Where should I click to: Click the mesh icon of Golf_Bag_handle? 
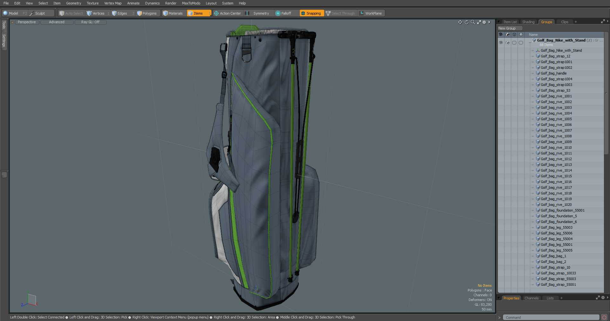538,73
